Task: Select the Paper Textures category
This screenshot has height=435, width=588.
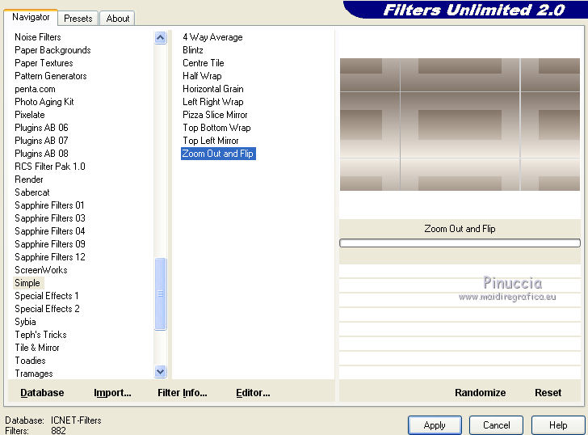Action: (44, 63)
